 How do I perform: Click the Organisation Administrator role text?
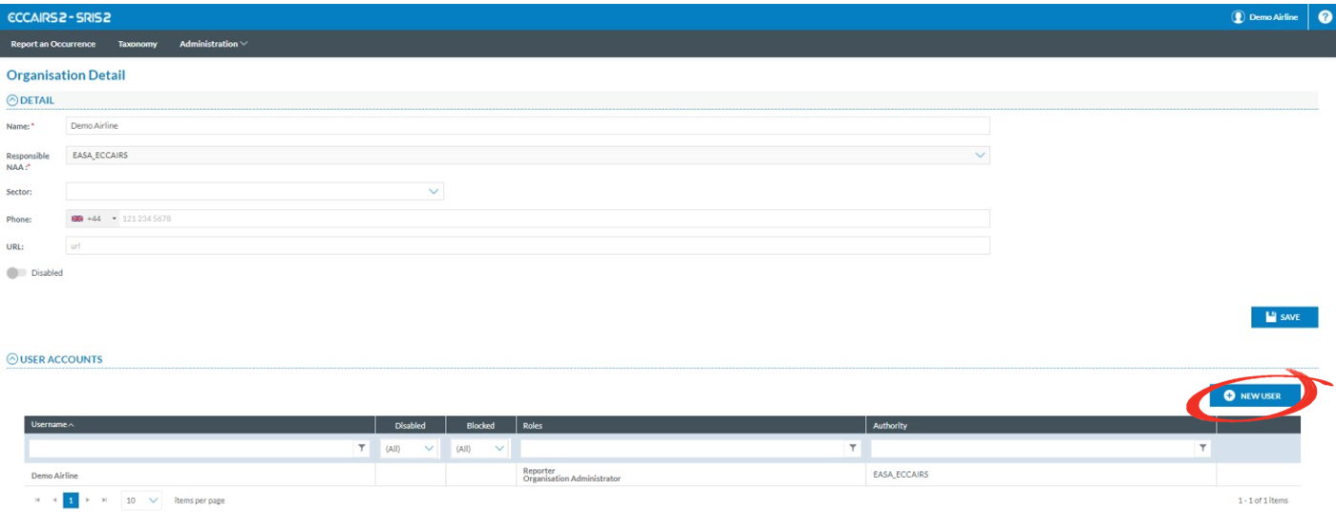(572, 479)
